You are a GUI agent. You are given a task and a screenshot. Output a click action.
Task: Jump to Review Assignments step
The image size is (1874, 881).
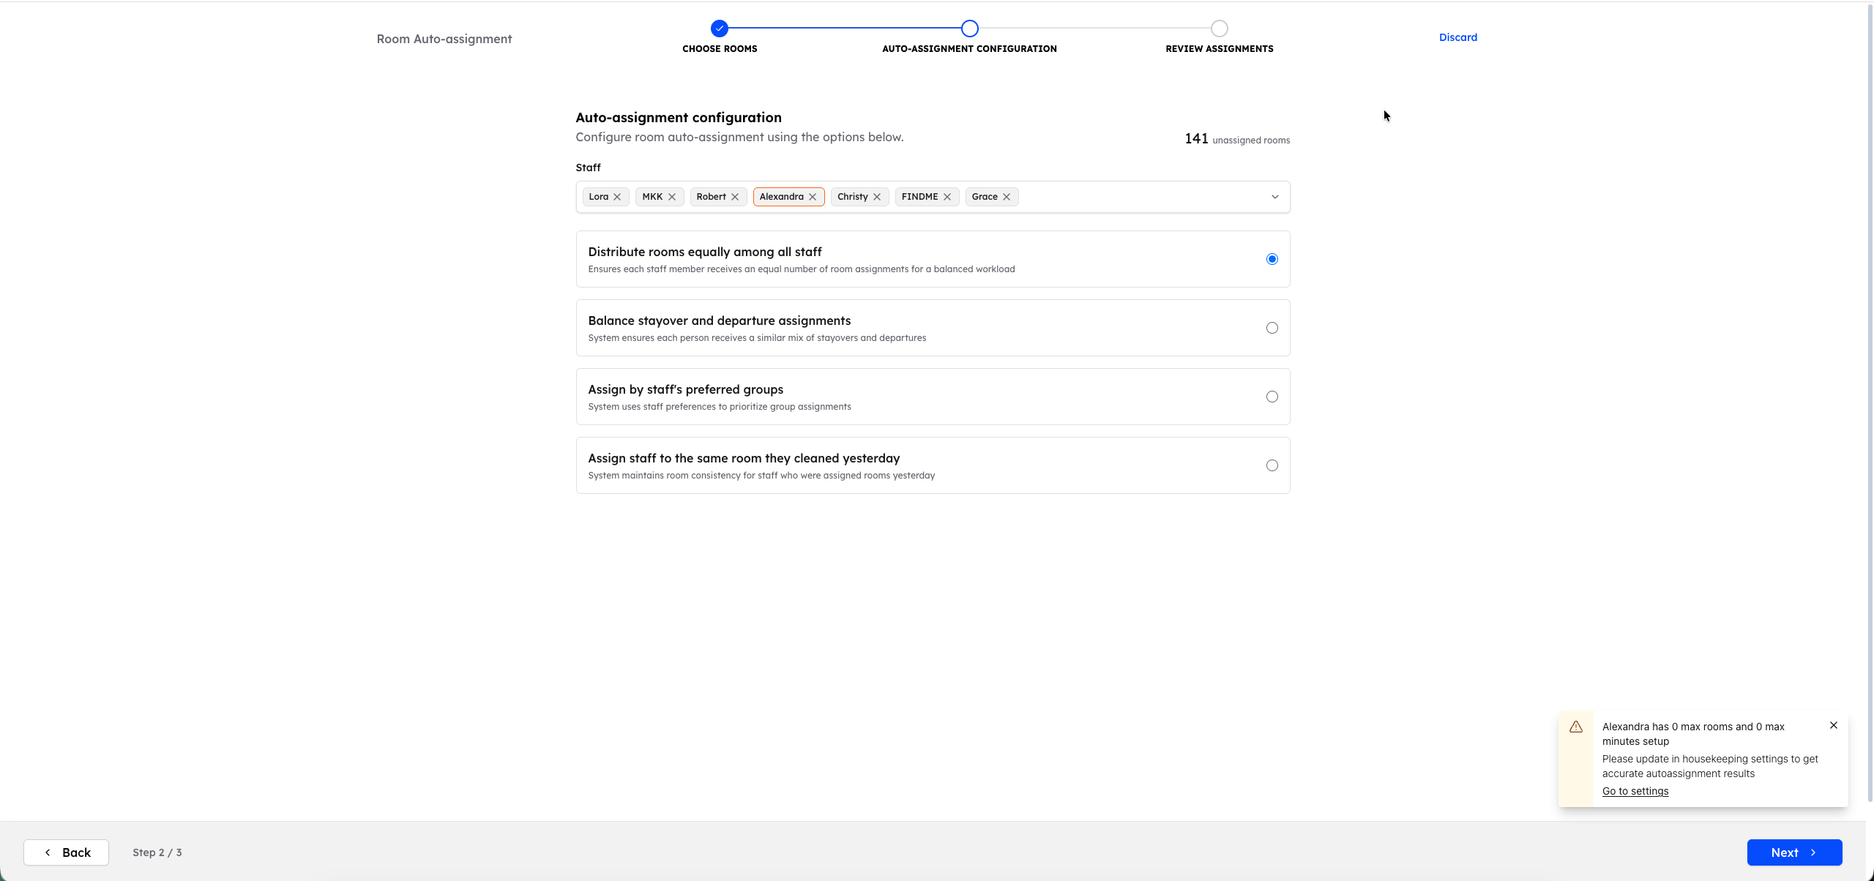click(1219, 29)
